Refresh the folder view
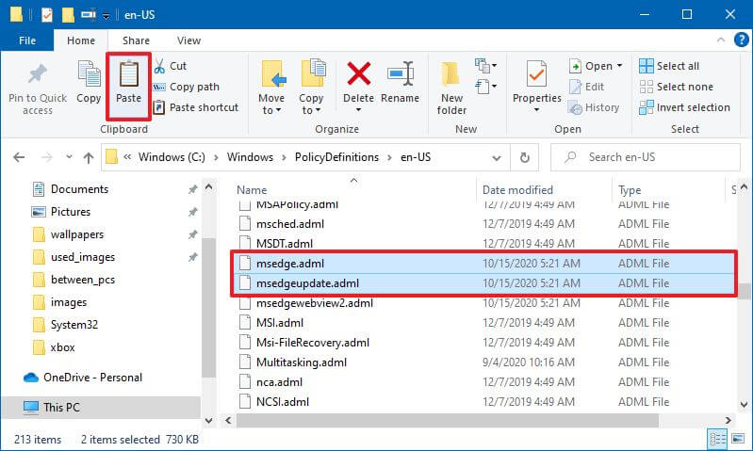 525,157
